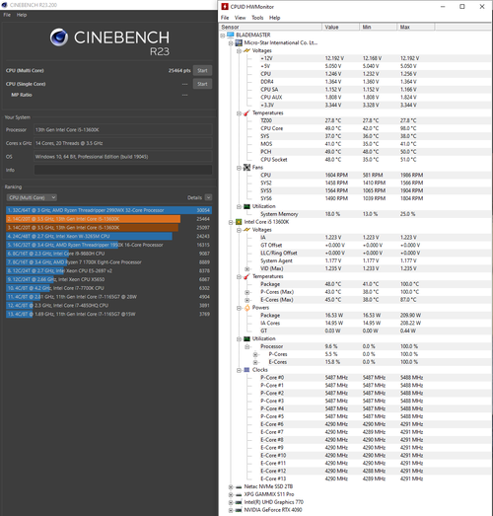Click the Value column header
The image size is (493, 516).
340,27
